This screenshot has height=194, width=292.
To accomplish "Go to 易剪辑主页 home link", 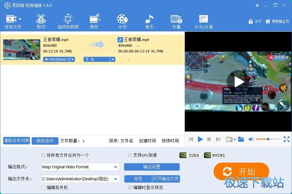I will (x=277, y=21).
